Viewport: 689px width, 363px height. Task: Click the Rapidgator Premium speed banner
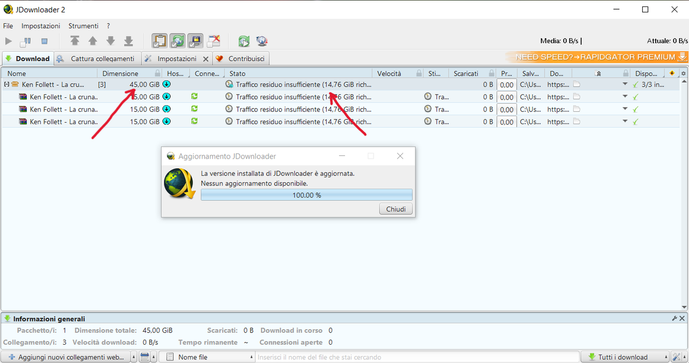pos(596,57)
